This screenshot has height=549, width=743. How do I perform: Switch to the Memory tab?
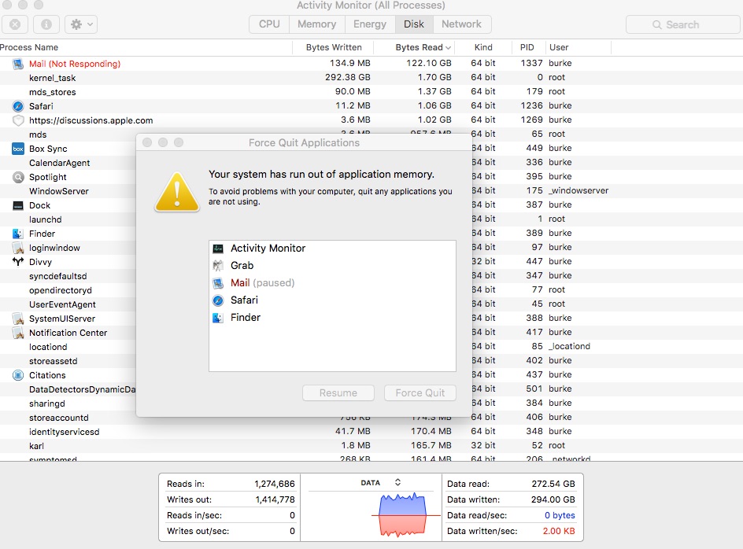pyautogui.click(x=316, y=24)
